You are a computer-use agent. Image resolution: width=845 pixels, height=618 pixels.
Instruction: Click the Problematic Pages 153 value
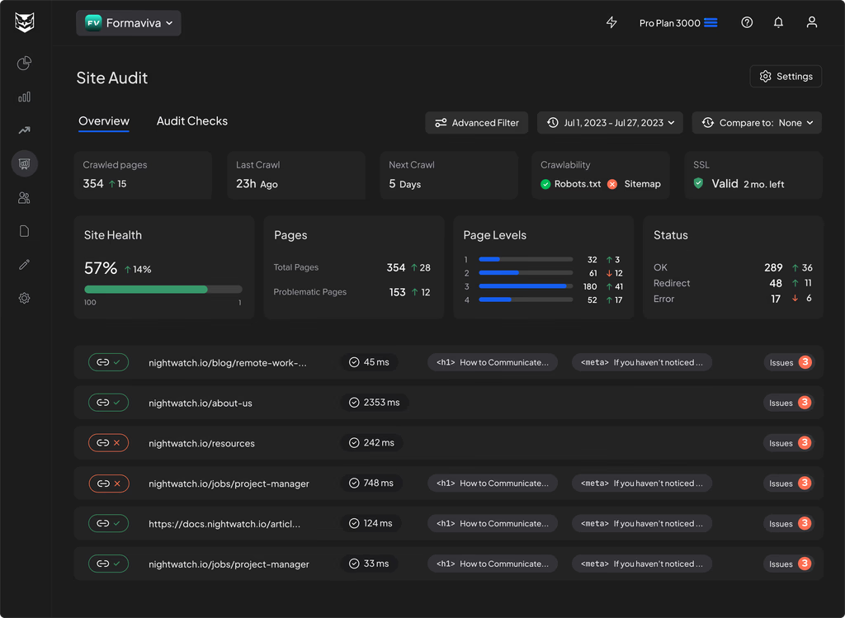(397, 292)
